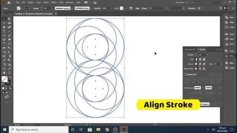Select the Direct Selection tool
This screenshot has width=237, height=133.
(x=9, y=19)
